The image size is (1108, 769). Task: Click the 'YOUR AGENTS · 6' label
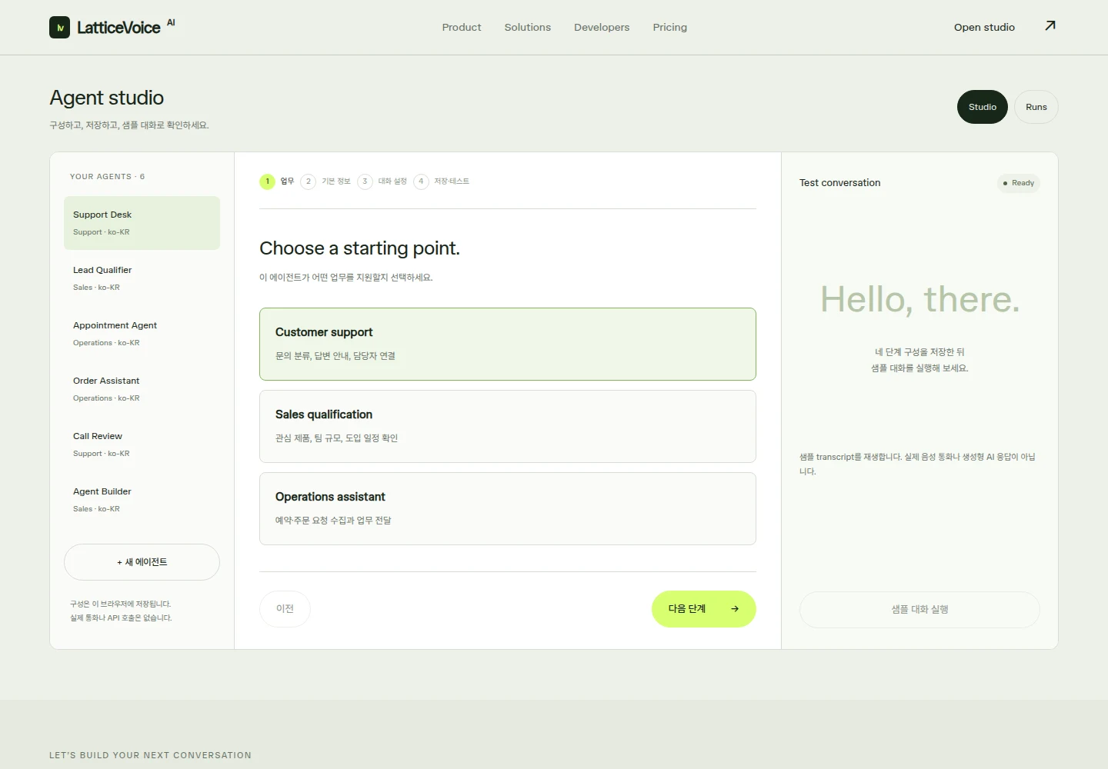click(107, 177)
